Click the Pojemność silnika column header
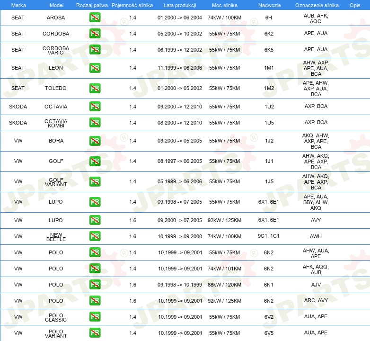370x341 pixels. pos(132,5)
